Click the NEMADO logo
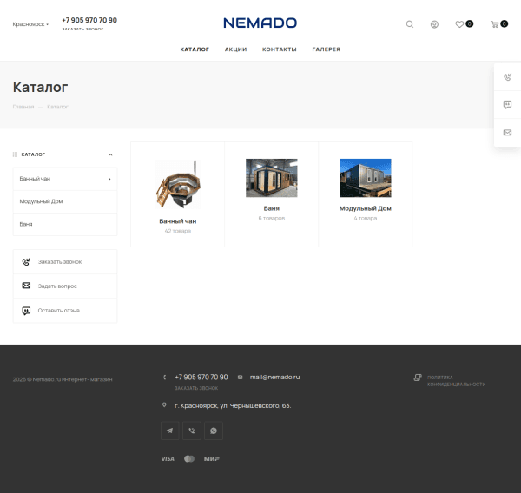Screen dimensions: 521x493 pyautogui.click(x=260, y=23)
